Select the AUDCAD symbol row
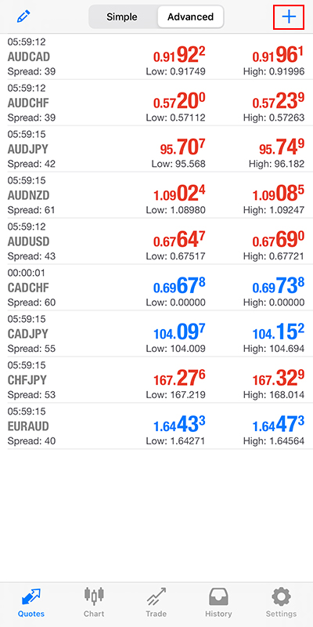This screenshot has height=627, width=313. 156,56
